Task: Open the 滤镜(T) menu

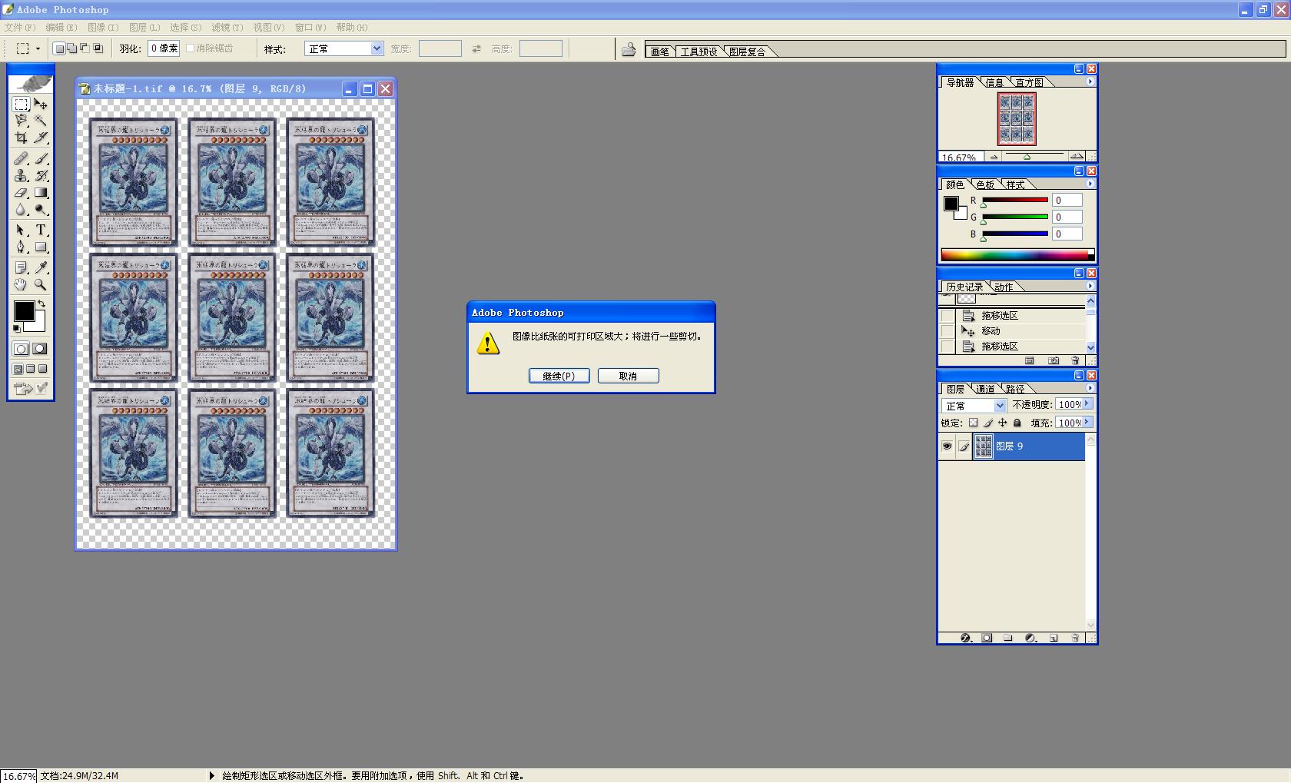Action: [x=227, y=28]
